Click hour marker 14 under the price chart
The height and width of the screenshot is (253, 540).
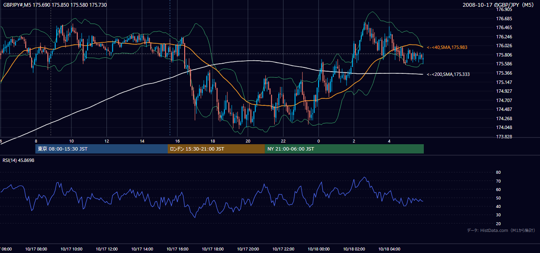pyautogui.click(x=142, y=141)
